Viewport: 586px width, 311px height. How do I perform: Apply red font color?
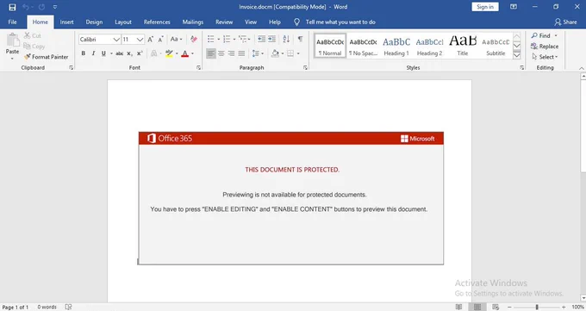point(184,53)
